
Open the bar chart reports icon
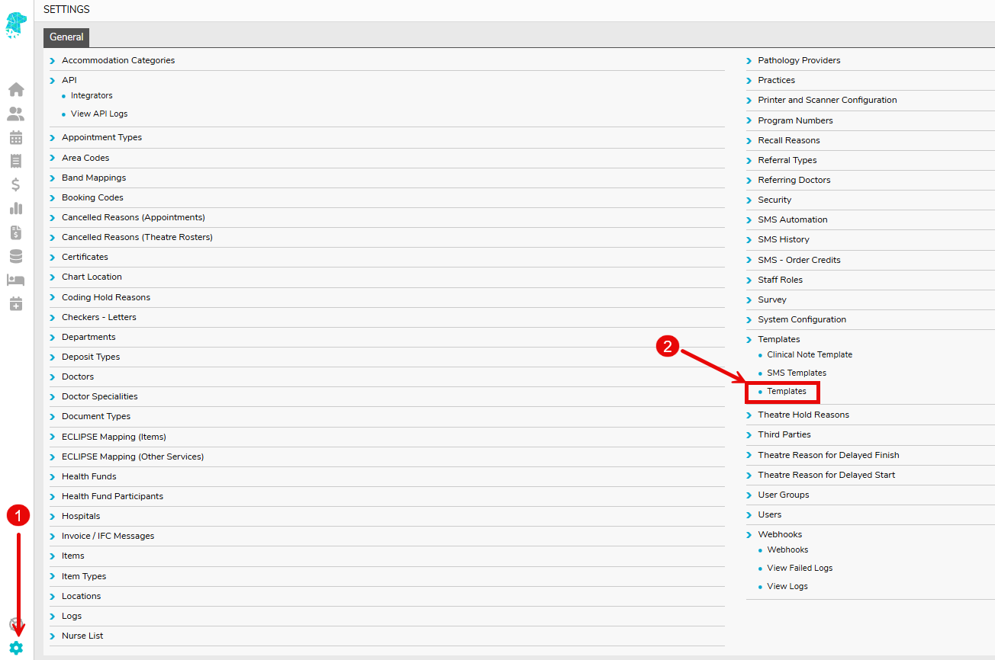(16, 208)
